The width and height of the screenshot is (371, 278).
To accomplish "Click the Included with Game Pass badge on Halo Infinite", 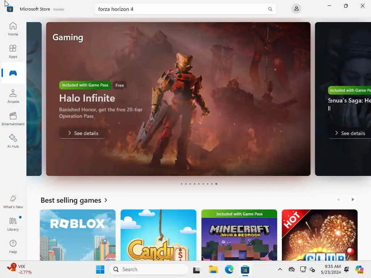I will coord(85,85).
